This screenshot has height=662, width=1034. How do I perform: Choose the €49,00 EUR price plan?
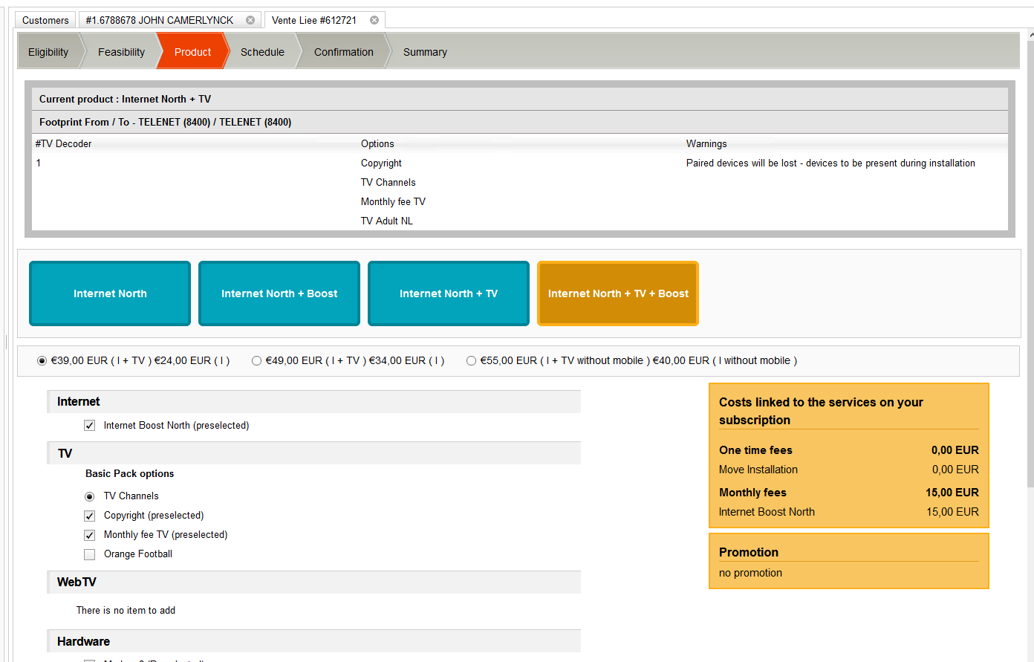pyautogui.click(x=257, y=361)
